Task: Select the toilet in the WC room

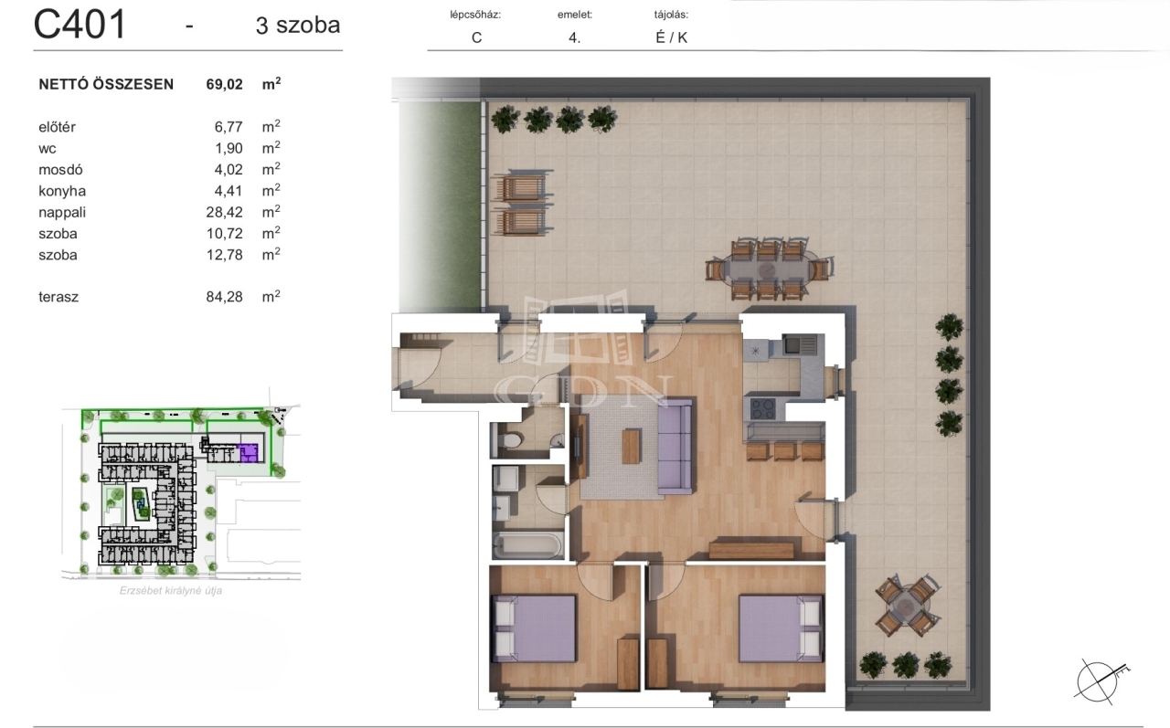Action: pyautogui.click(x=511, y=442)
